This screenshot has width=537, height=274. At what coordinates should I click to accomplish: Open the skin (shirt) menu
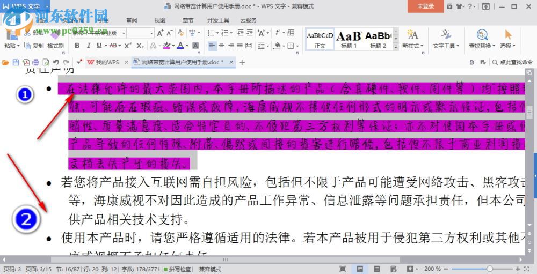460,6
